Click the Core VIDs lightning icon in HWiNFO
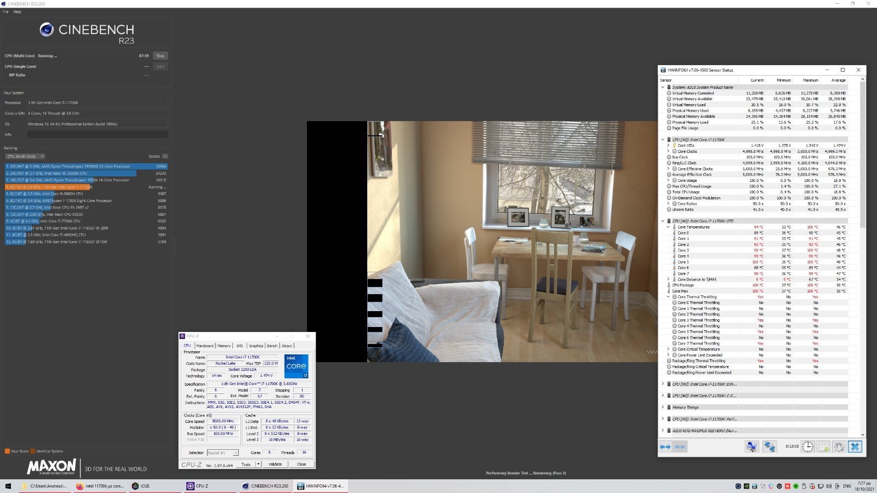 tap(674, 146)
